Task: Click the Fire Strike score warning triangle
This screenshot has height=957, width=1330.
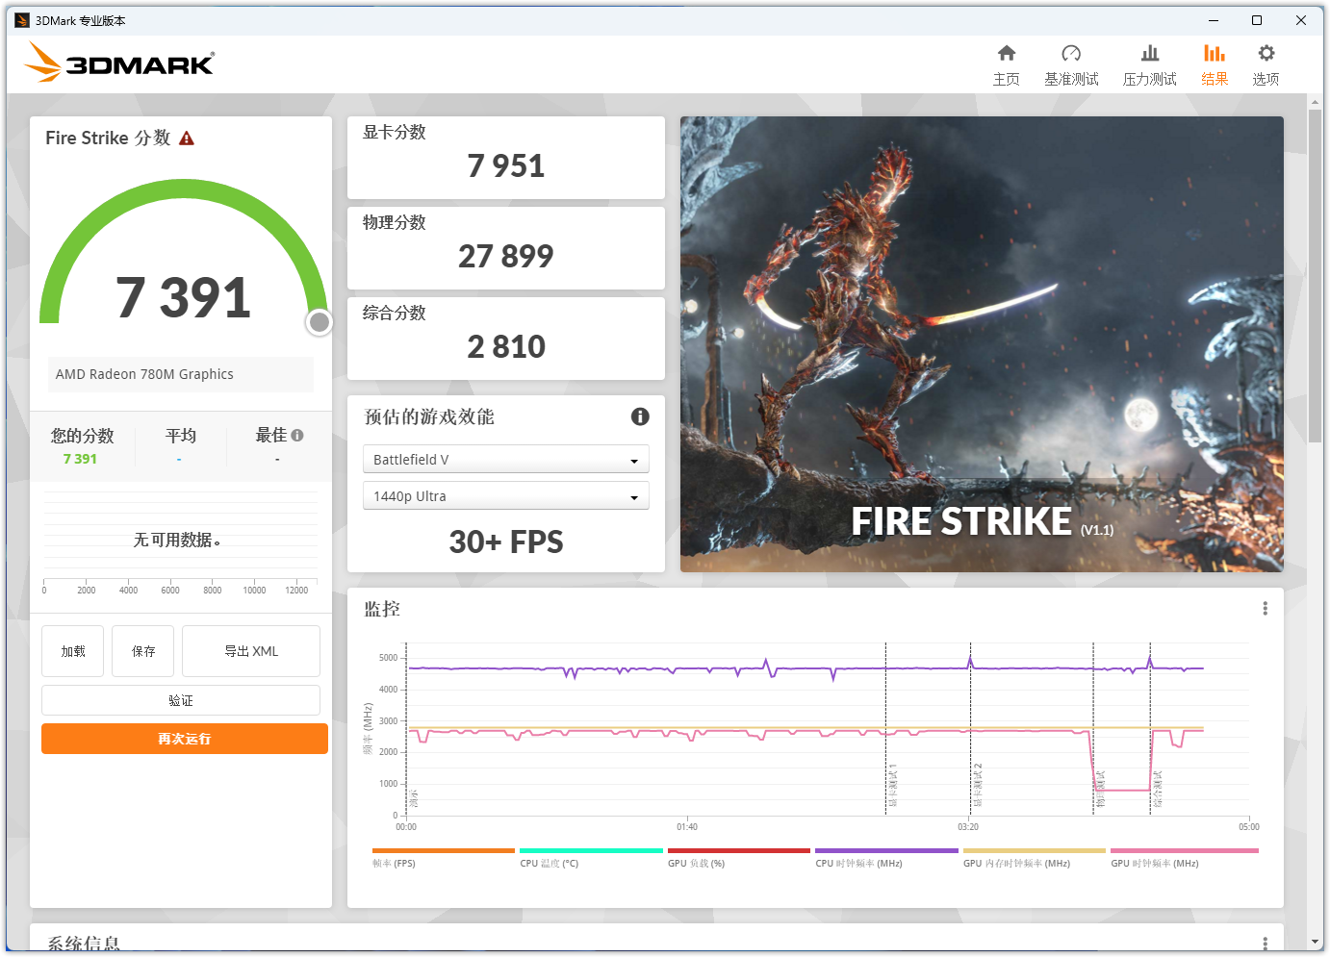Action: [x=187, y=139]
